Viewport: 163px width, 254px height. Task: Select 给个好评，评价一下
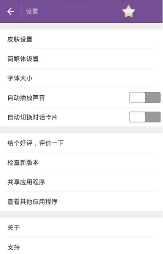(81, 143)
